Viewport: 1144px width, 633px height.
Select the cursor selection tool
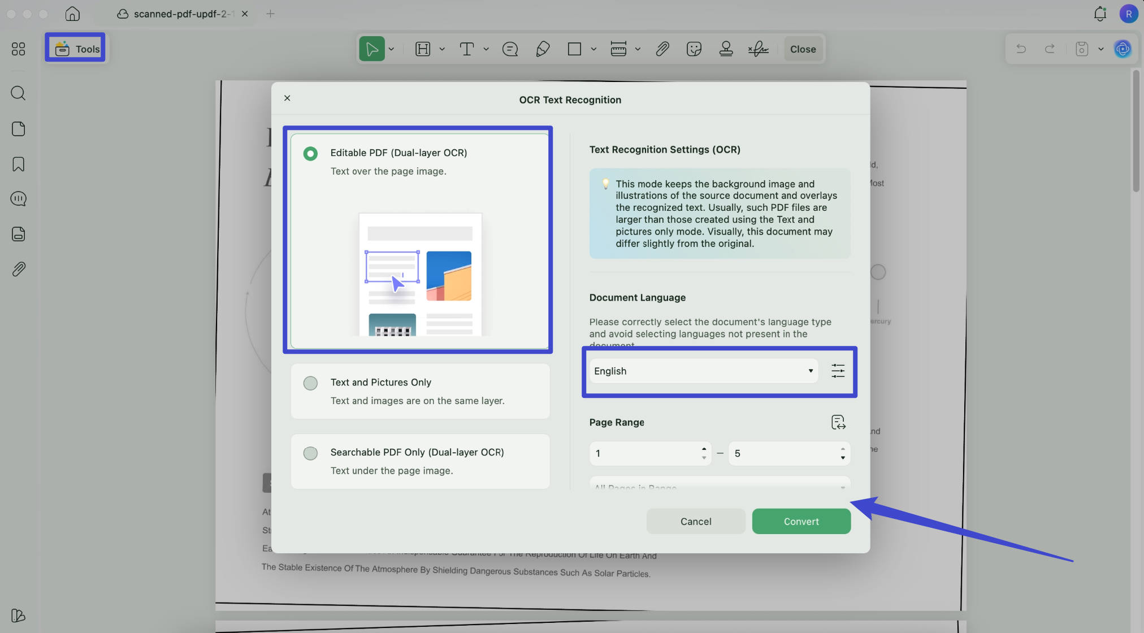[x=372, y=49]
